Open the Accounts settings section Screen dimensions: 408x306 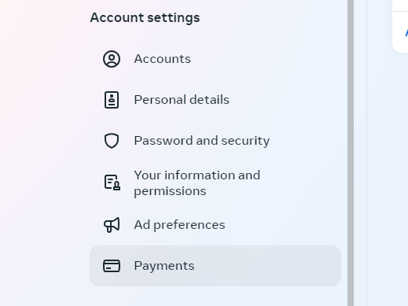(215, 59)
